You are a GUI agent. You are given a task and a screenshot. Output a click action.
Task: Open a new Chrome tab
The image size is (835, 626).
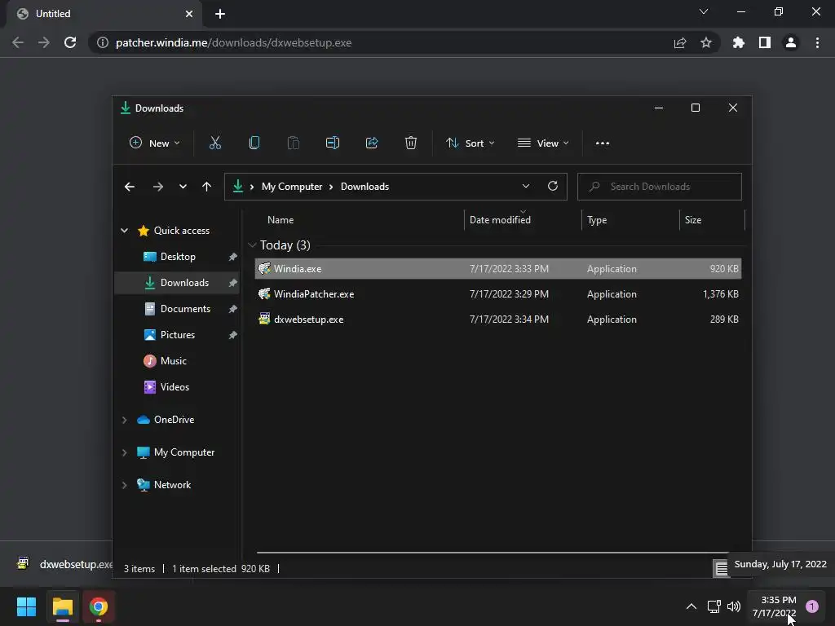coord(220,14)
